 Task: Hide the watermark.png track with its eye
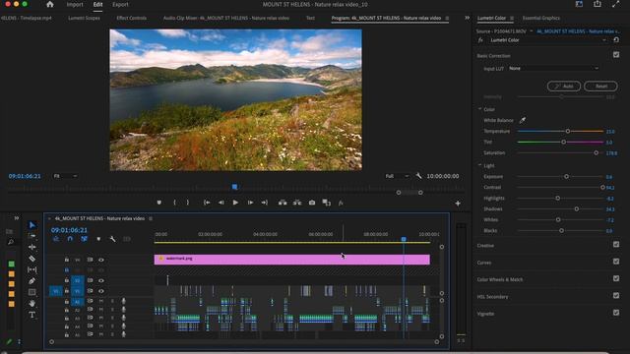pyautogui.click(x=101, y=260)
